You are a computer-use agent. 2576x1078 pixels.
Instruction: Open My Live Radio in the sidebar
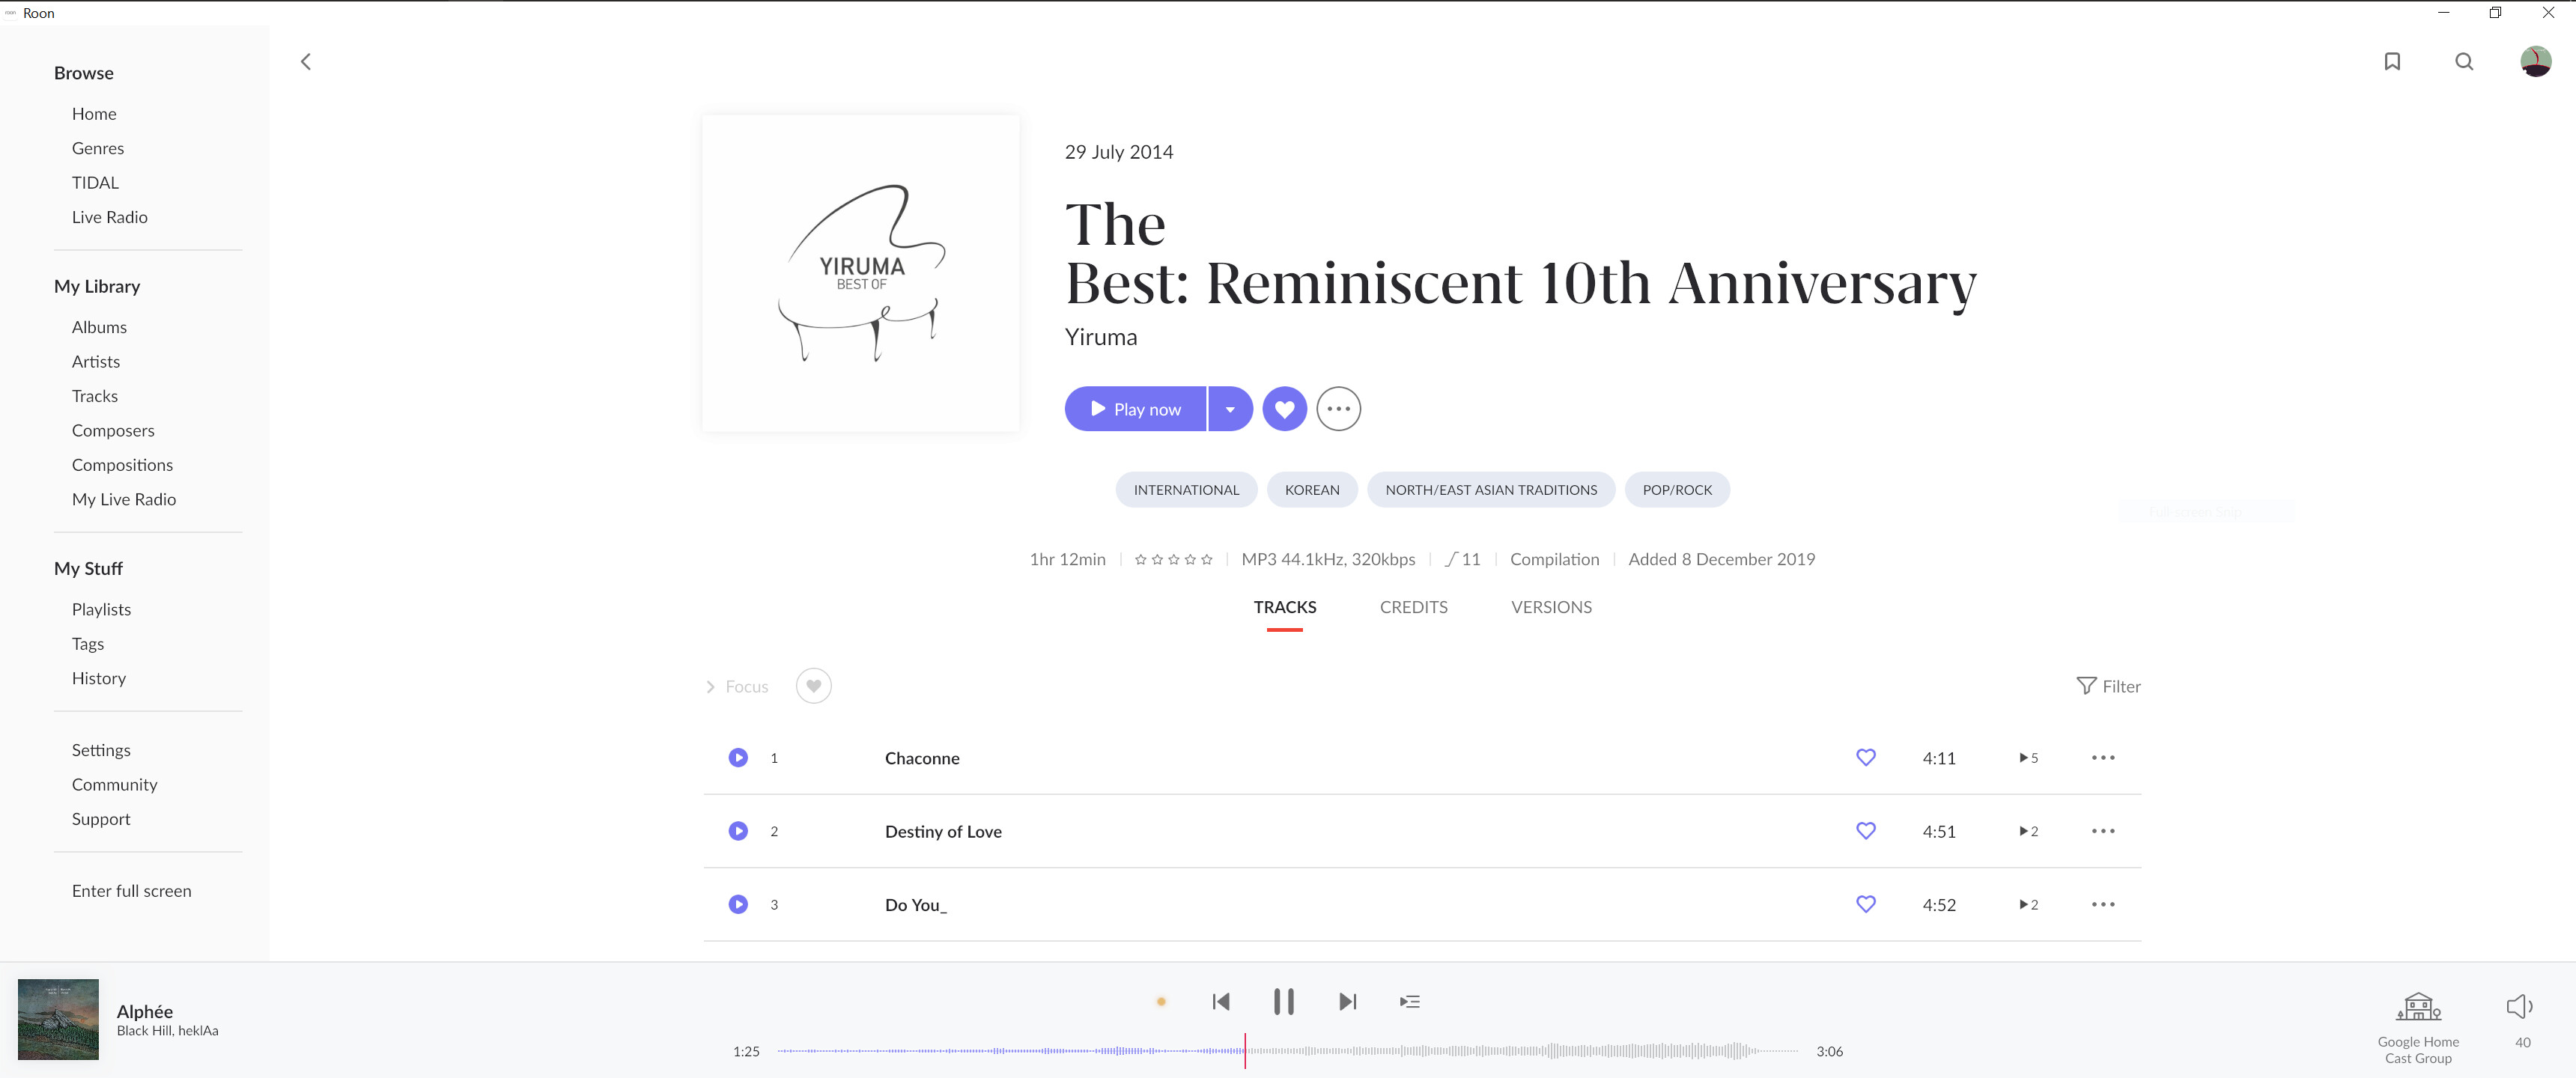[x=124, y=499]
